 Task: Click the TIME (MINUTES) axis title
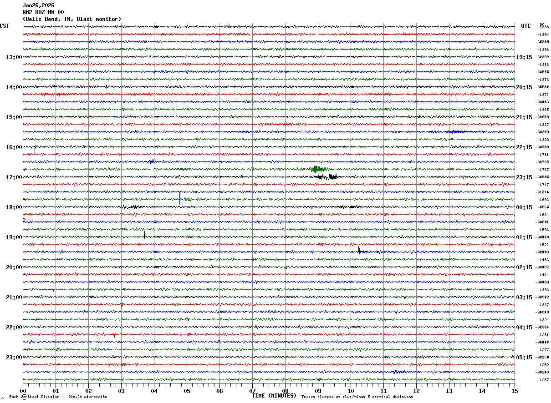tap(274, 396)
